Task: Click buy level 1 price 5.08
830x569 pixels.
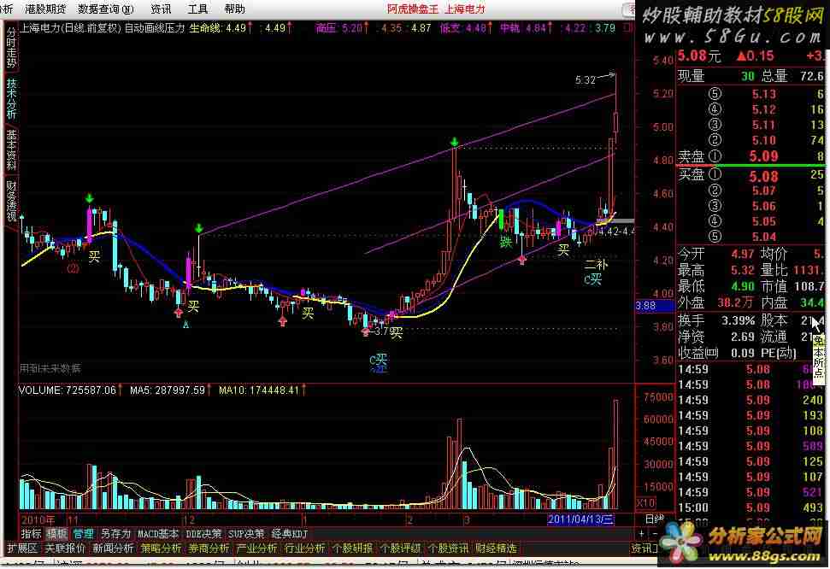Action: pos(764,176)
